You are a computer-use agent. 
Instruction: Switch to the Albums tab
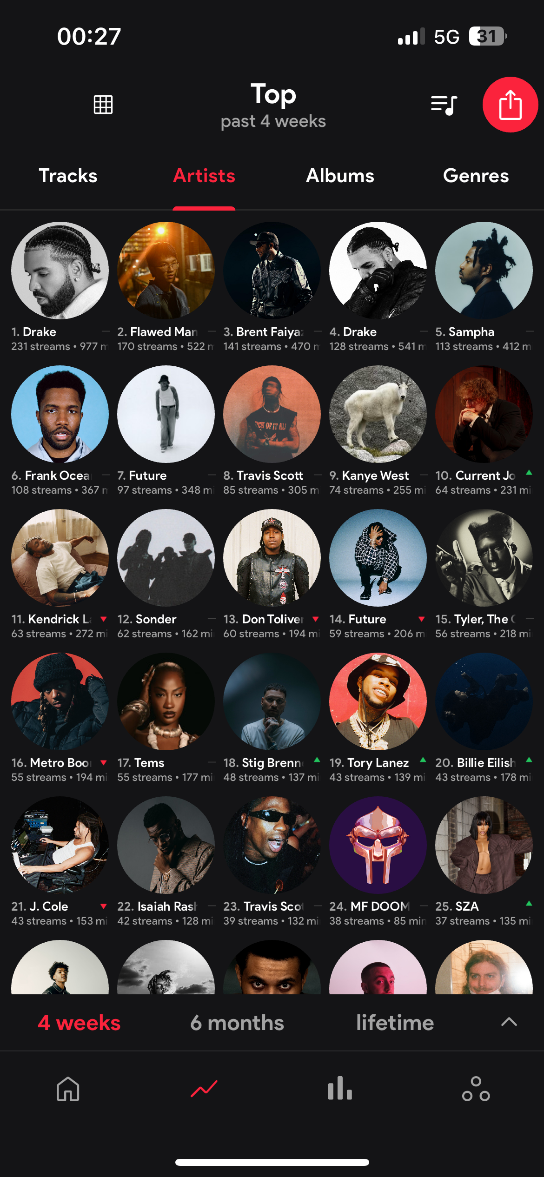pos(340,176)
